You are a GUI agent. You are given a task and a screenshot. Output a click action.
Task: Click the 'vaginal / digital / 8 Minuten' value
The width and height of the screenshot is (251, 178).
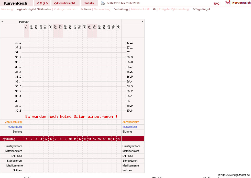[34, 9]
